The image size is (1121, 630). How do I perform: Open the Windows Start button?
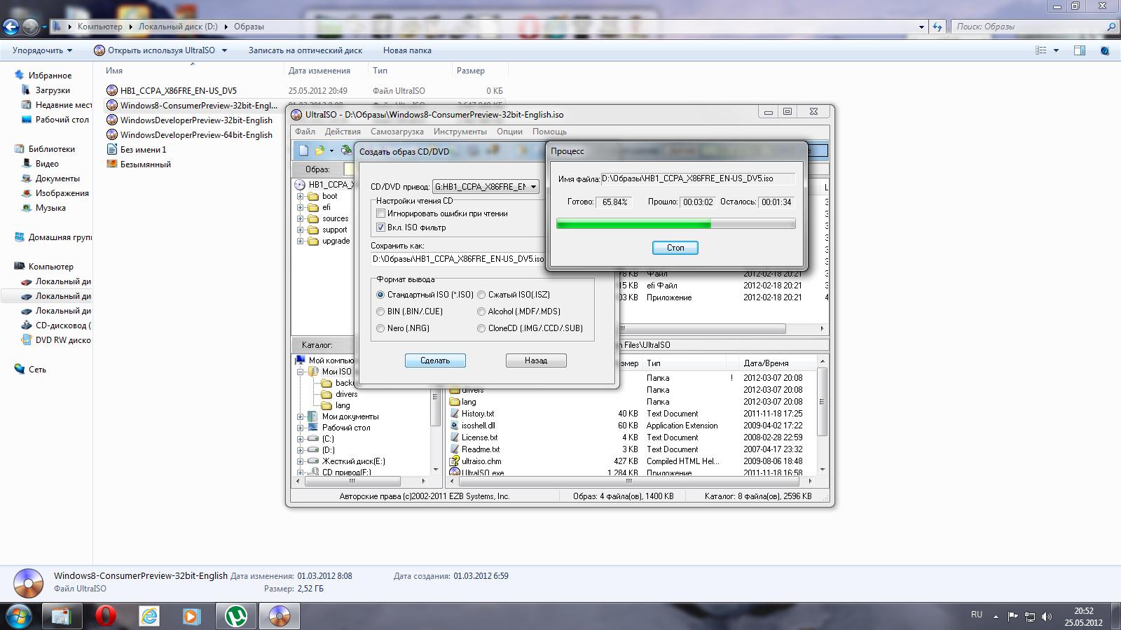point(19,616)
